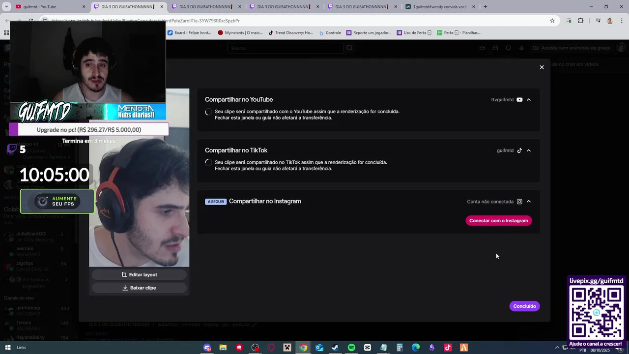The image size is (629, 354).
Task: Open File Explorer from the taskbar
Action: click(x=223, y=348)
